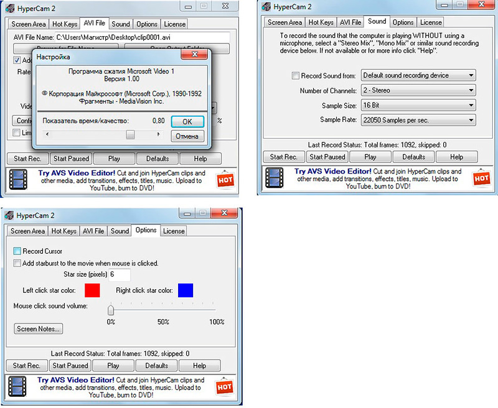
Task: Toggle the "Record Cursor" checkbox
Action: pos(17,251)
